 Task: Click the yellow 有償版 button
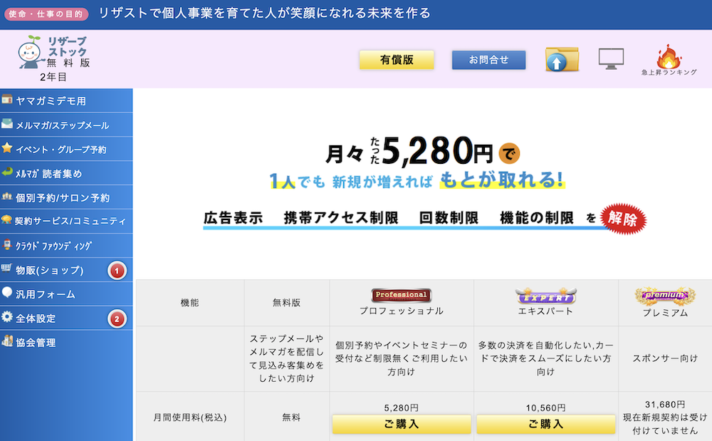click(x=397, y=60)
